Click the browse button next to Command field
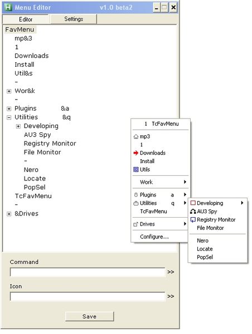This screenshot has width=252, height=334. [x=171, y=272]
